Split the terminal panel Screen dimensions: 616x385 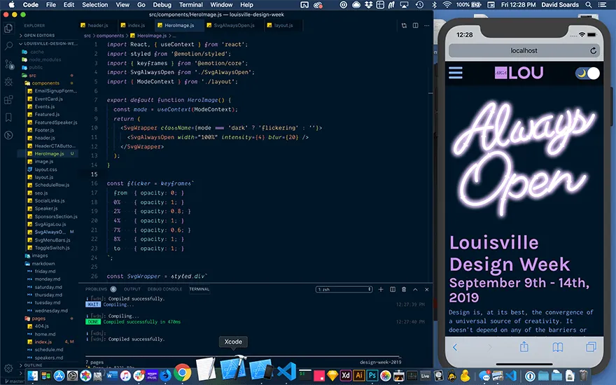393,289
